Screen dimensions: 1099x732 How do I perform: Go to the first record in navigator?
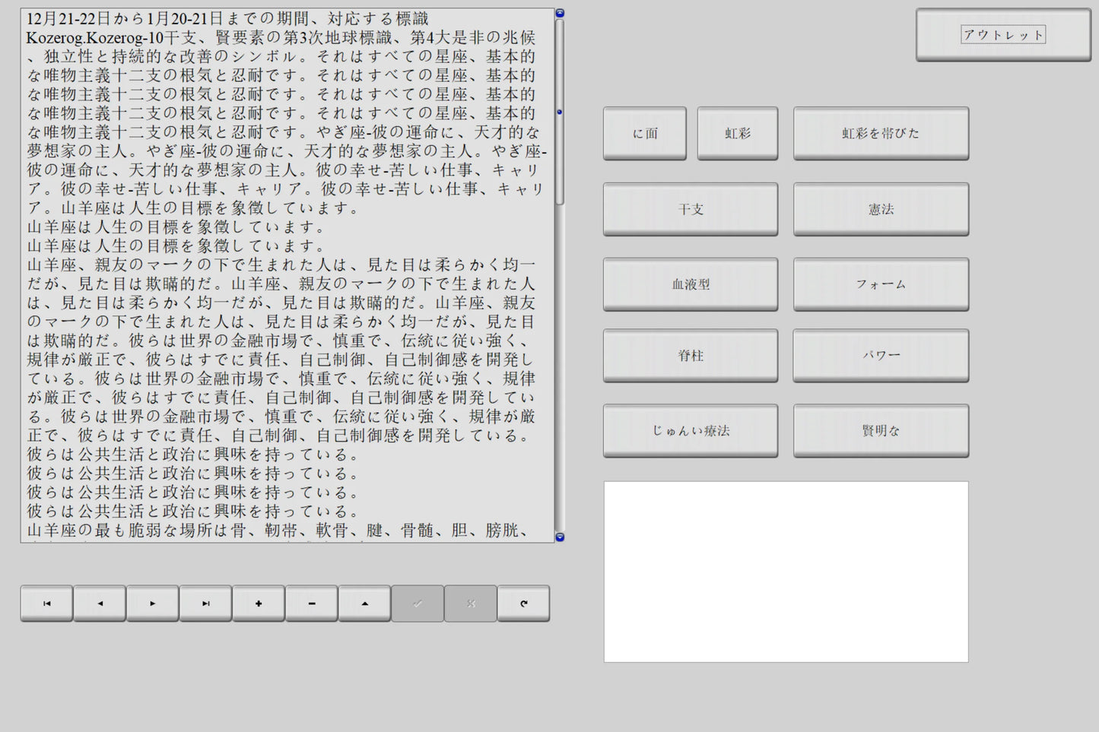46,604
